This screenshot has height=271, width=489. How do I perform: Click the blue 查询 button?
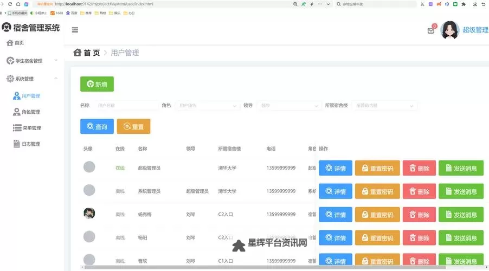[x=97, y=126]
